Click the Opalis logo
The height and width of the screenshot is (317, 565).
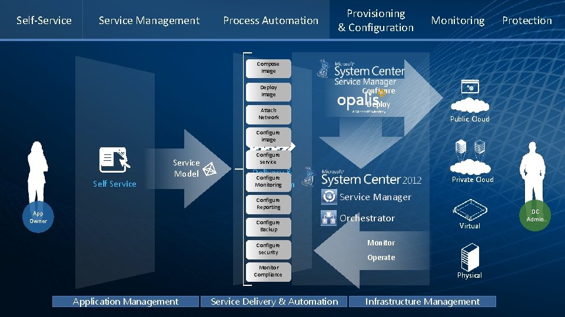click(x=360, y=100)
